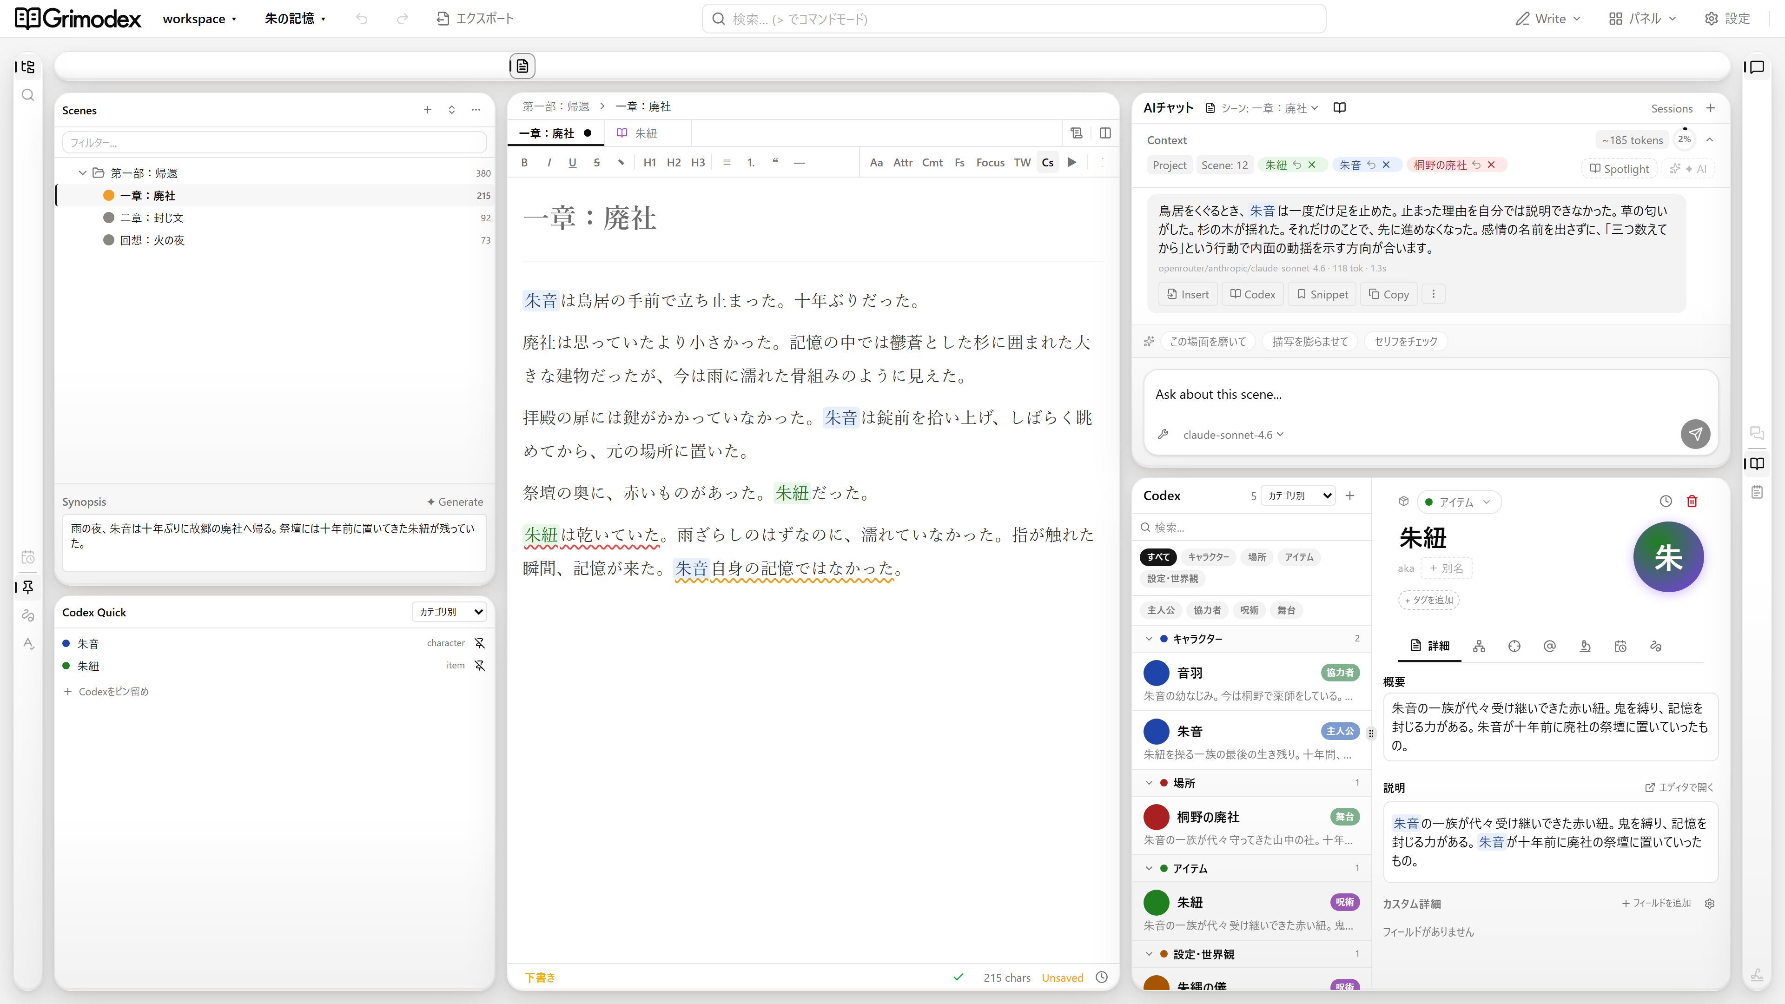Open history clock for 朱紐 entry

coord(1666,501)
